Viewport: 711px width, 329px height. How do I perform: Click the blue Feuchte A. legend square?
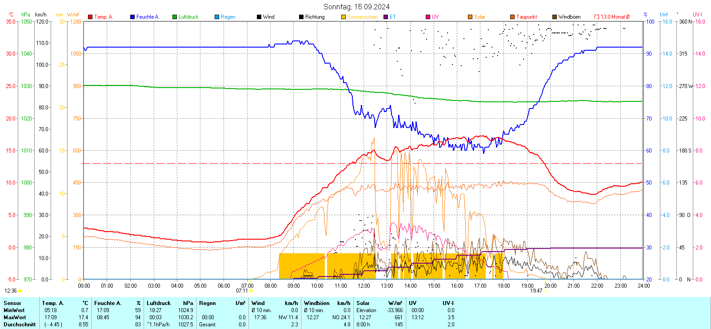(132, 17)
